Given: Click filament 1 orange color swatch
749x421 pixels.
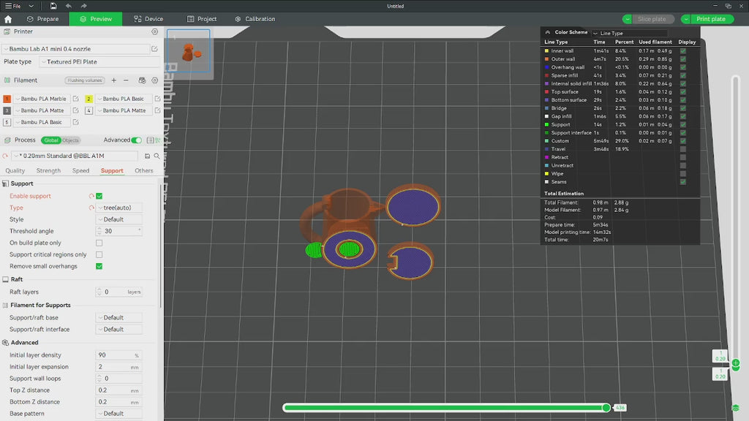Looking at the screenshot, I should [7, 99].
